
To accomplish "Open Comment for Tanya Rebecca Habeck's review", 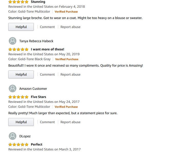I will pos(47,75).
